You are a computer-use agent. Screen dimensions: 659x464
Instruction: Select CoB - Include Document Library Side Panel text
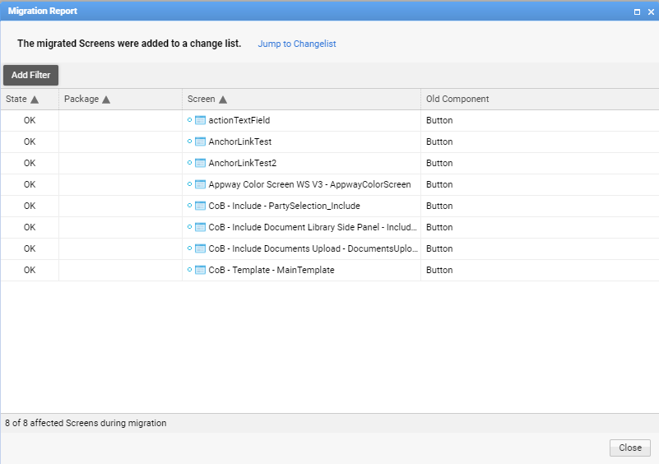click(313, 227)
